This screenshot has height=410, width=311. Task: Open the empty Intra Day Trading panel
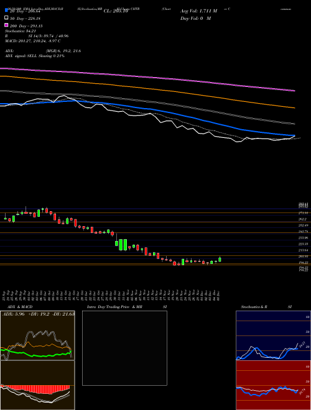tap(124, 348)
